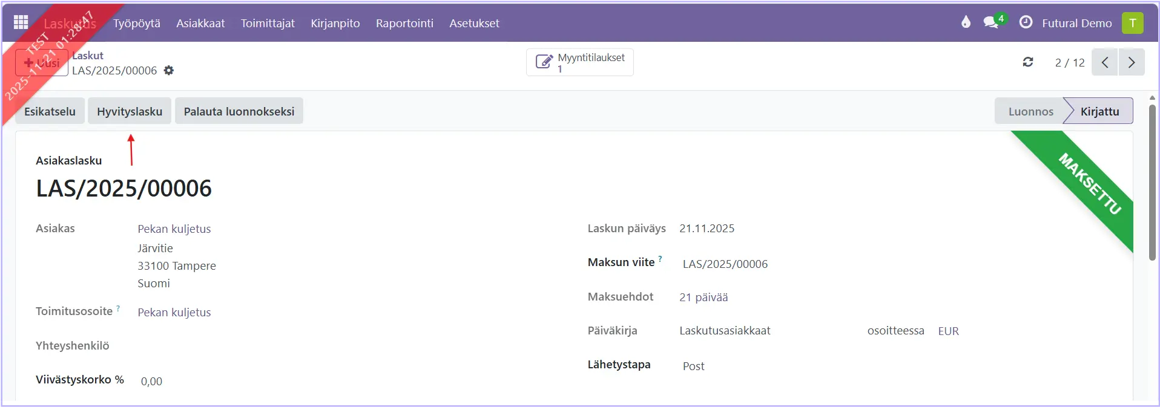Open the apps grid menu

coord(21,22)
